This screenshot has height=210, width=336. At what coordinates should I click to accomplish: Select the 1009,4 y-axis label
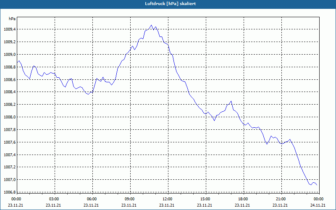point(10,29)
